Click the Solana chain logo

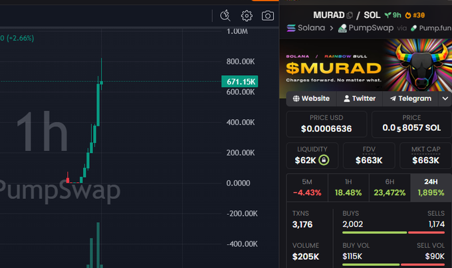(291, 28)
